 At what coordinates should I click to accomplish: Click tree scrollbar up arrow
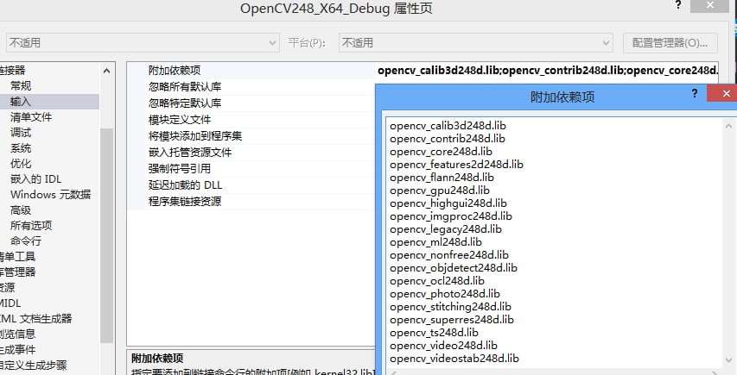click(106, 71)
